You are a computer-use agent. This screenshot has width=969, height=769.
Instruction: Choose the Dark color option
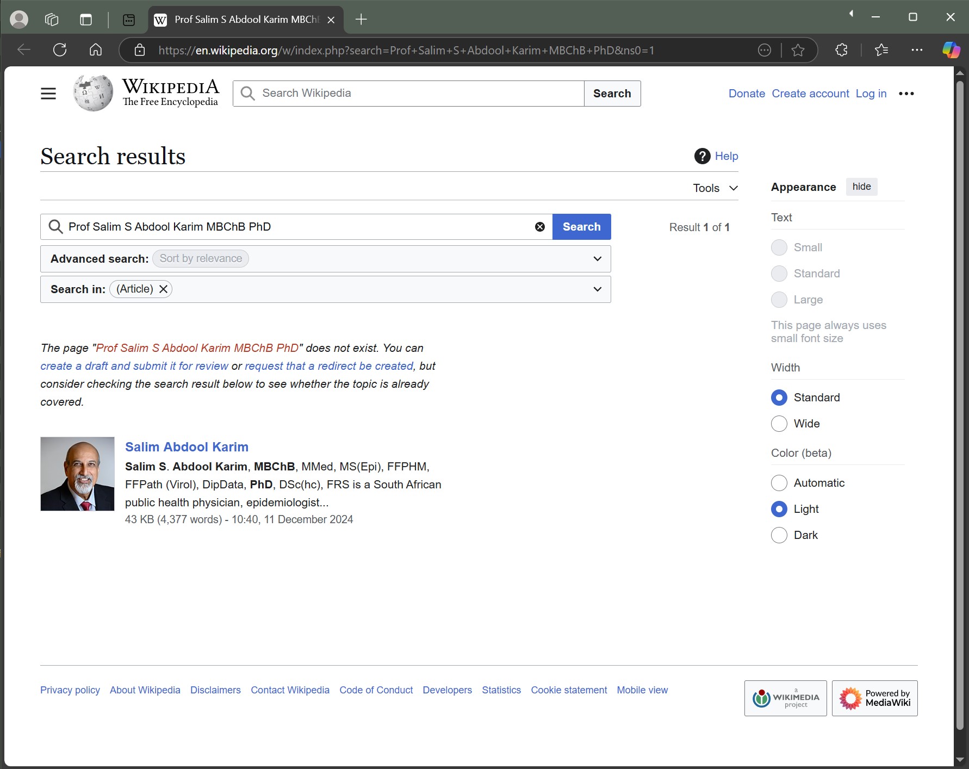(779, 535)
